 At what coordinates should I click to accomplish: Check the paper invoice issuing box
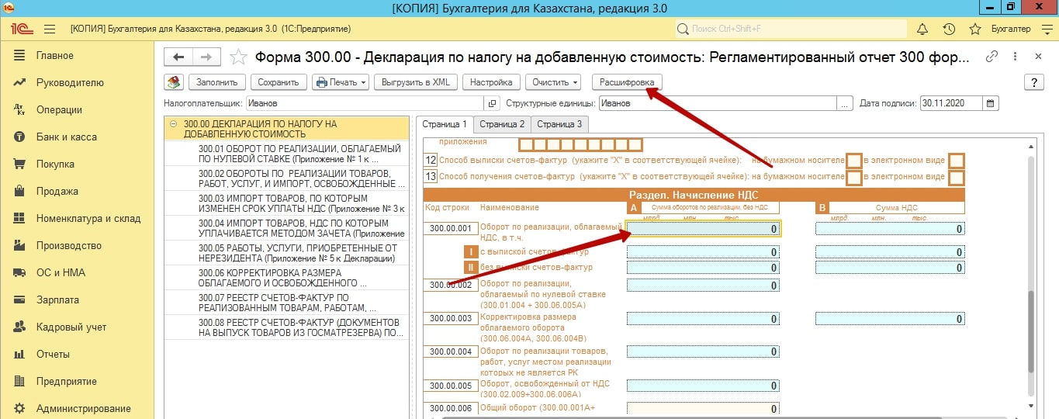tap(853, 161)
